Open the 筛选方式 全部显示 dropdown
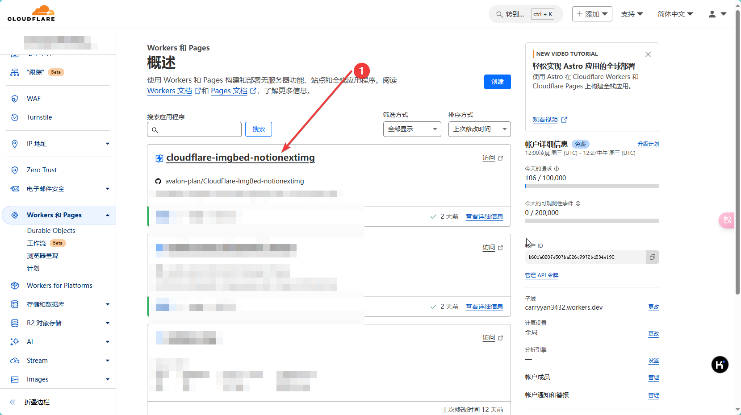Image resolution: width=741 pixels, height=415 pixels. point(412,129)
